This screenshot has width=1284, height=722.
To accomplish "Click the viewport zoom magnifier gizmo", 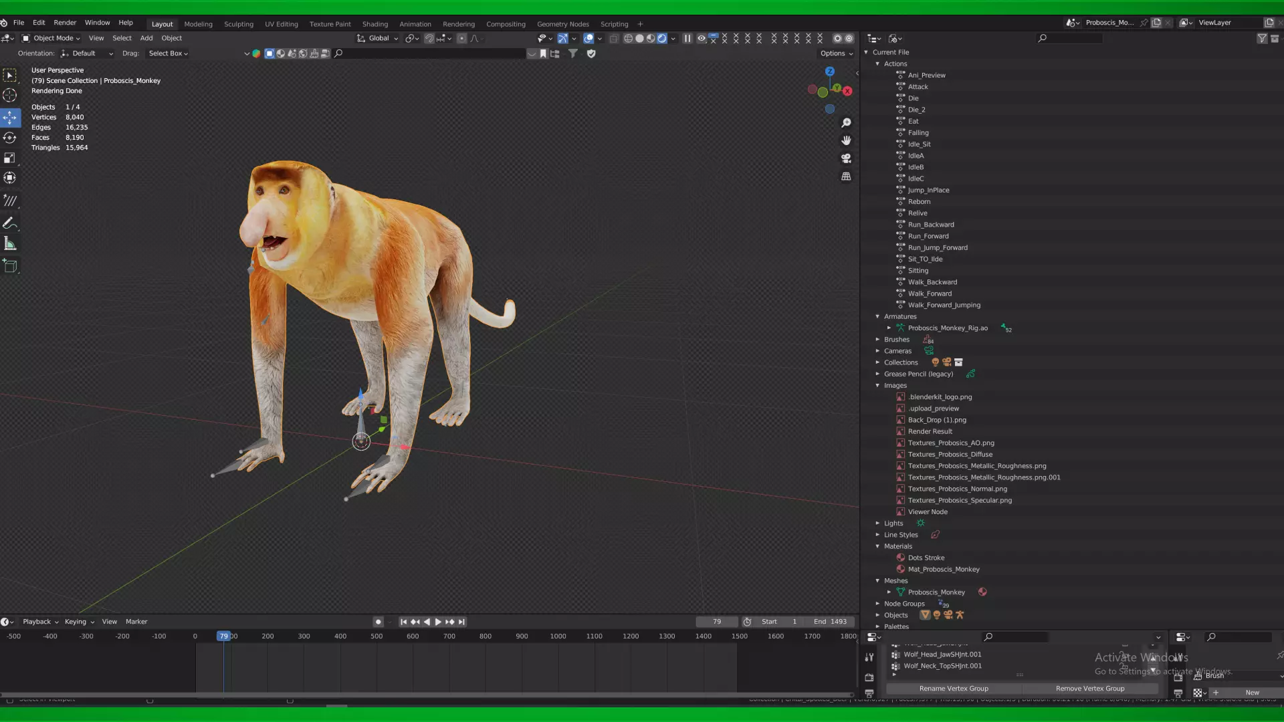I will 846,123.
